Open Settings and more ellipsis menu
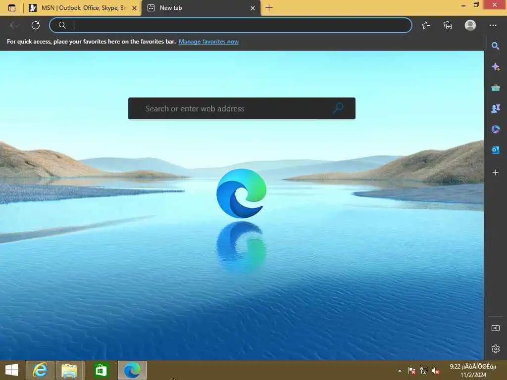 click(493, 25)
